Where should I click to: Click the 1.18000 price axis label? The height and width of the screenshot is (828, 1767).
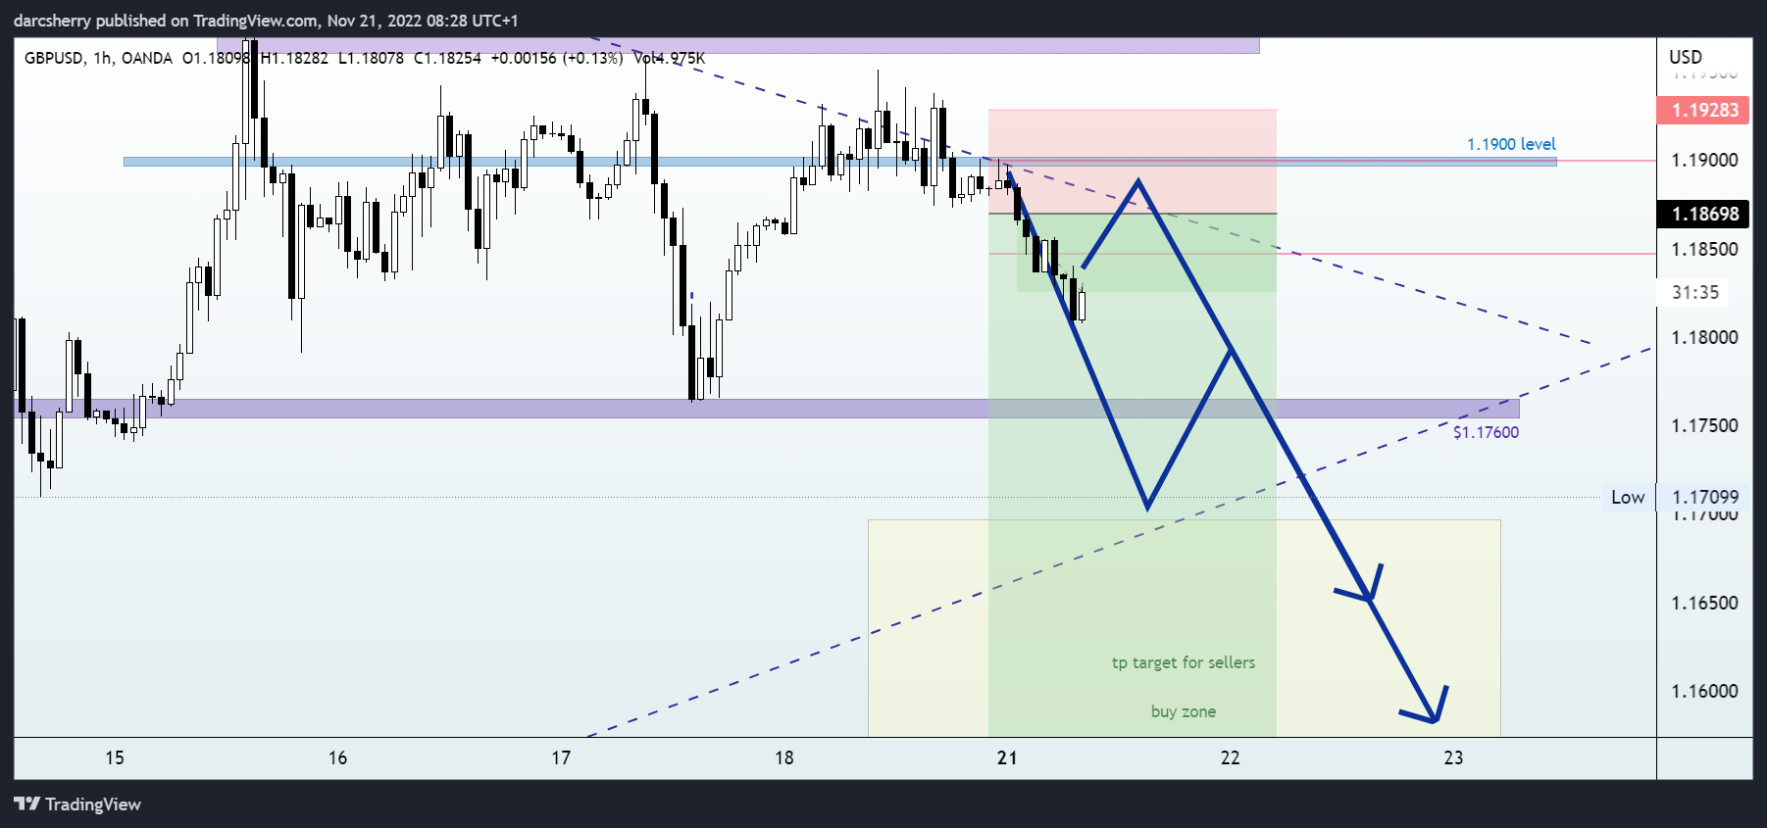pos(1704,337)
